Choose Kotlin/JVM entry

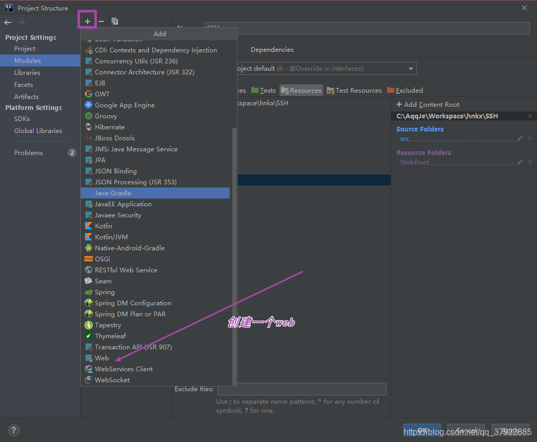155,237
